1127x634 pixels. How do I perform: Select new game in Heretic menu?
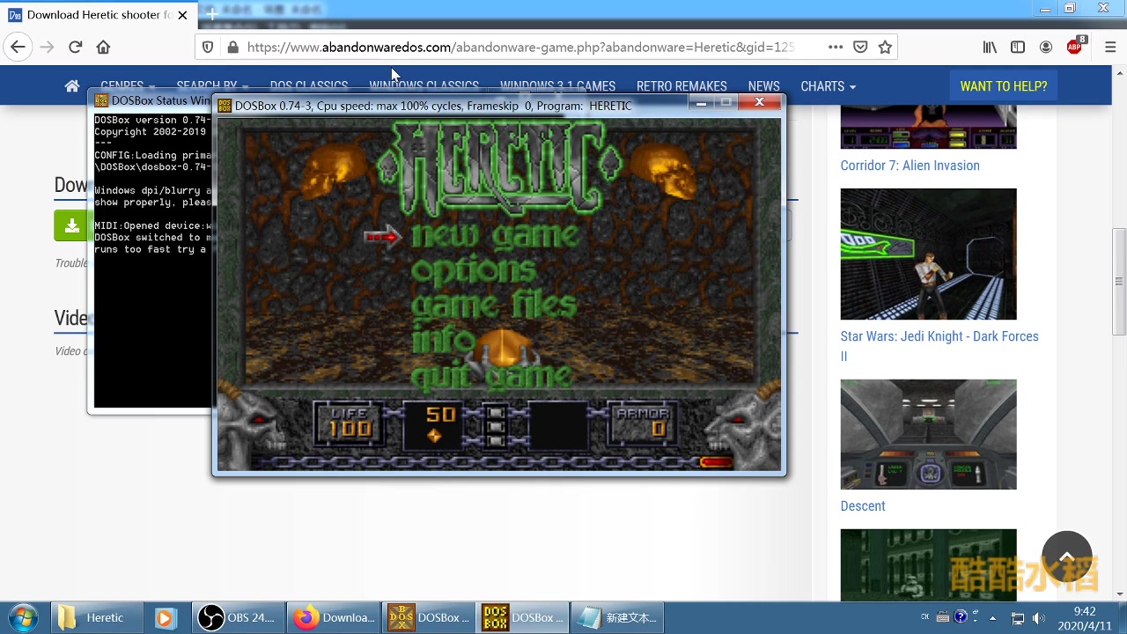point(495,235)
